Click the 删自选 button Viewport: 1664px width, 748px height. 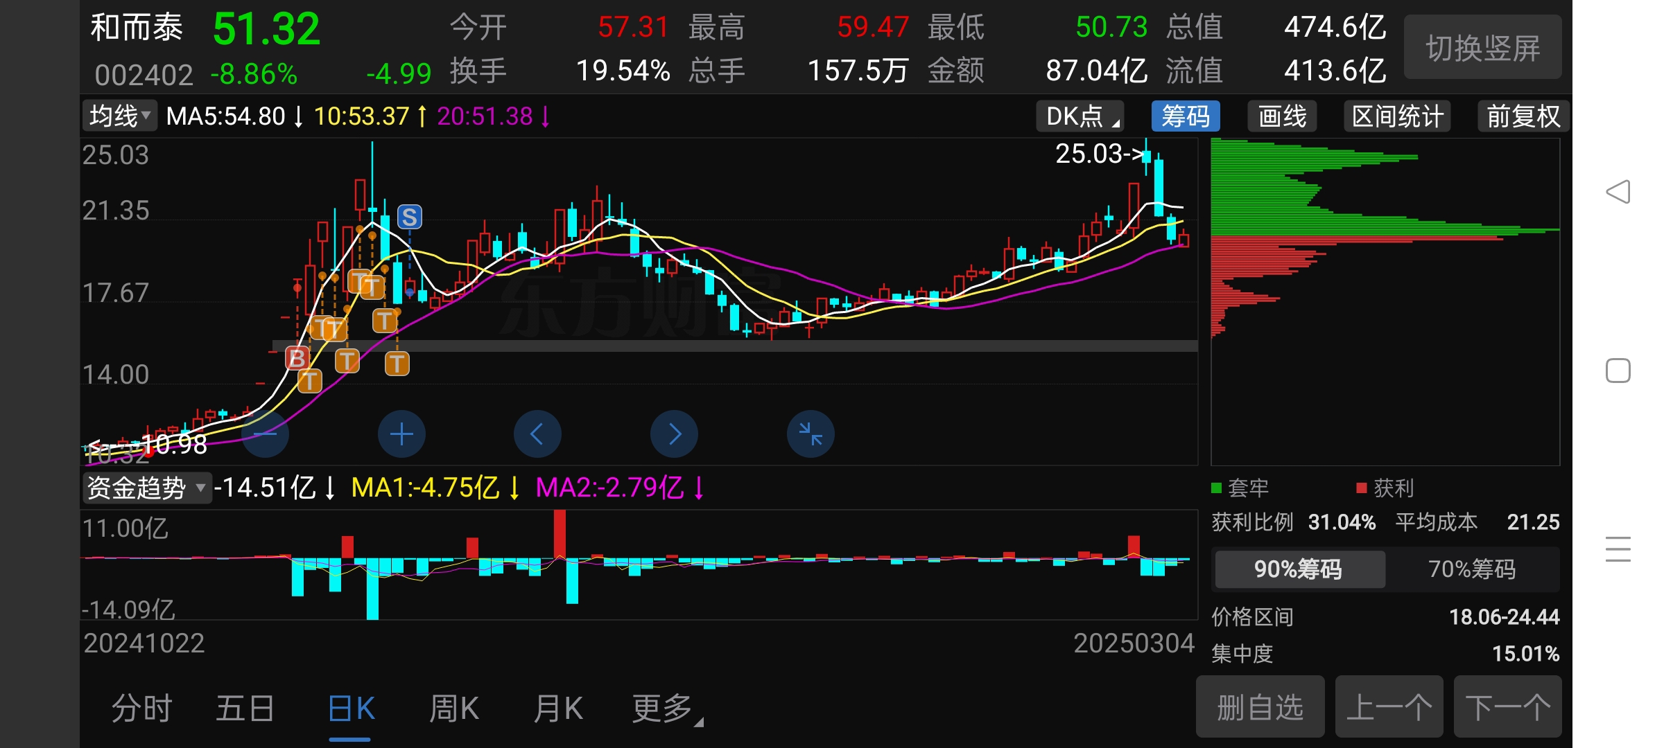click(x=1260, y=707)
